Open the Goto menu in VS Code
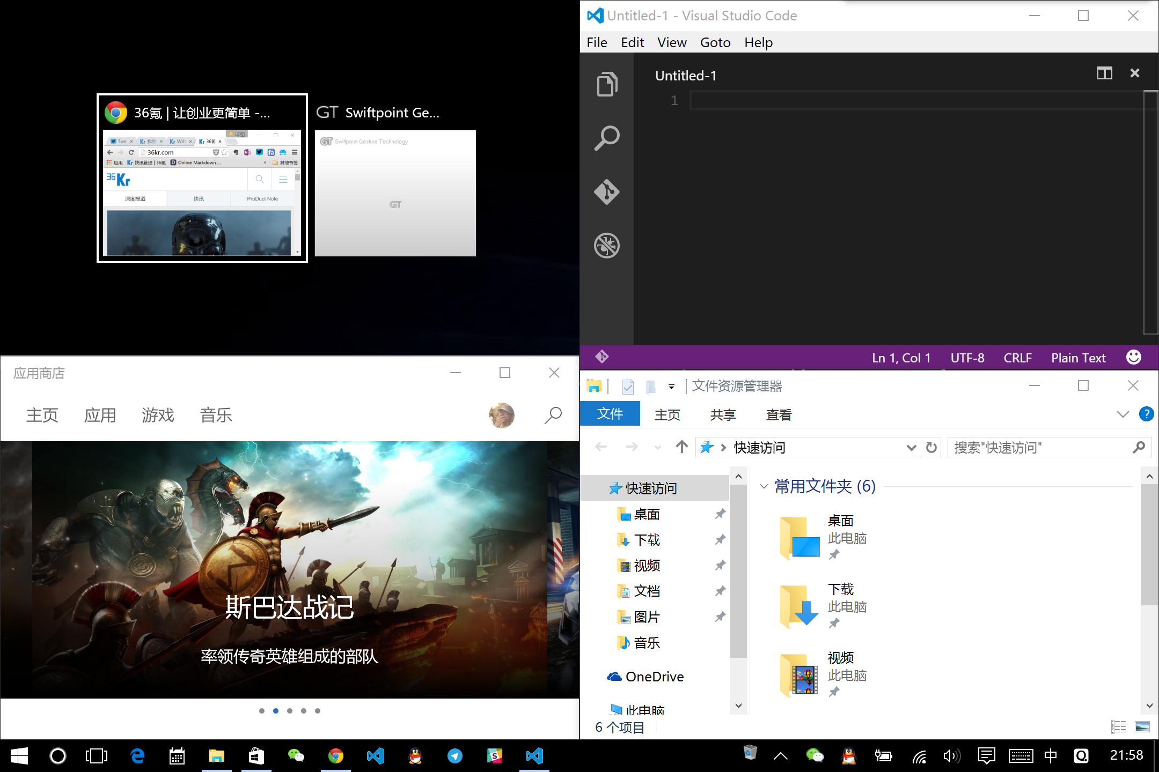This screenshot has width=1159, height=772. (x=715, y=42)
